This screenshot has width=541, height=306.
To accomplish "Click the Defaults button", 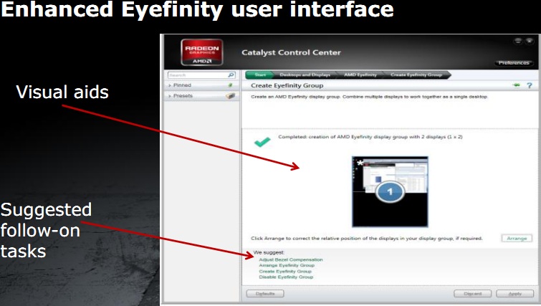I will (265, 294).
